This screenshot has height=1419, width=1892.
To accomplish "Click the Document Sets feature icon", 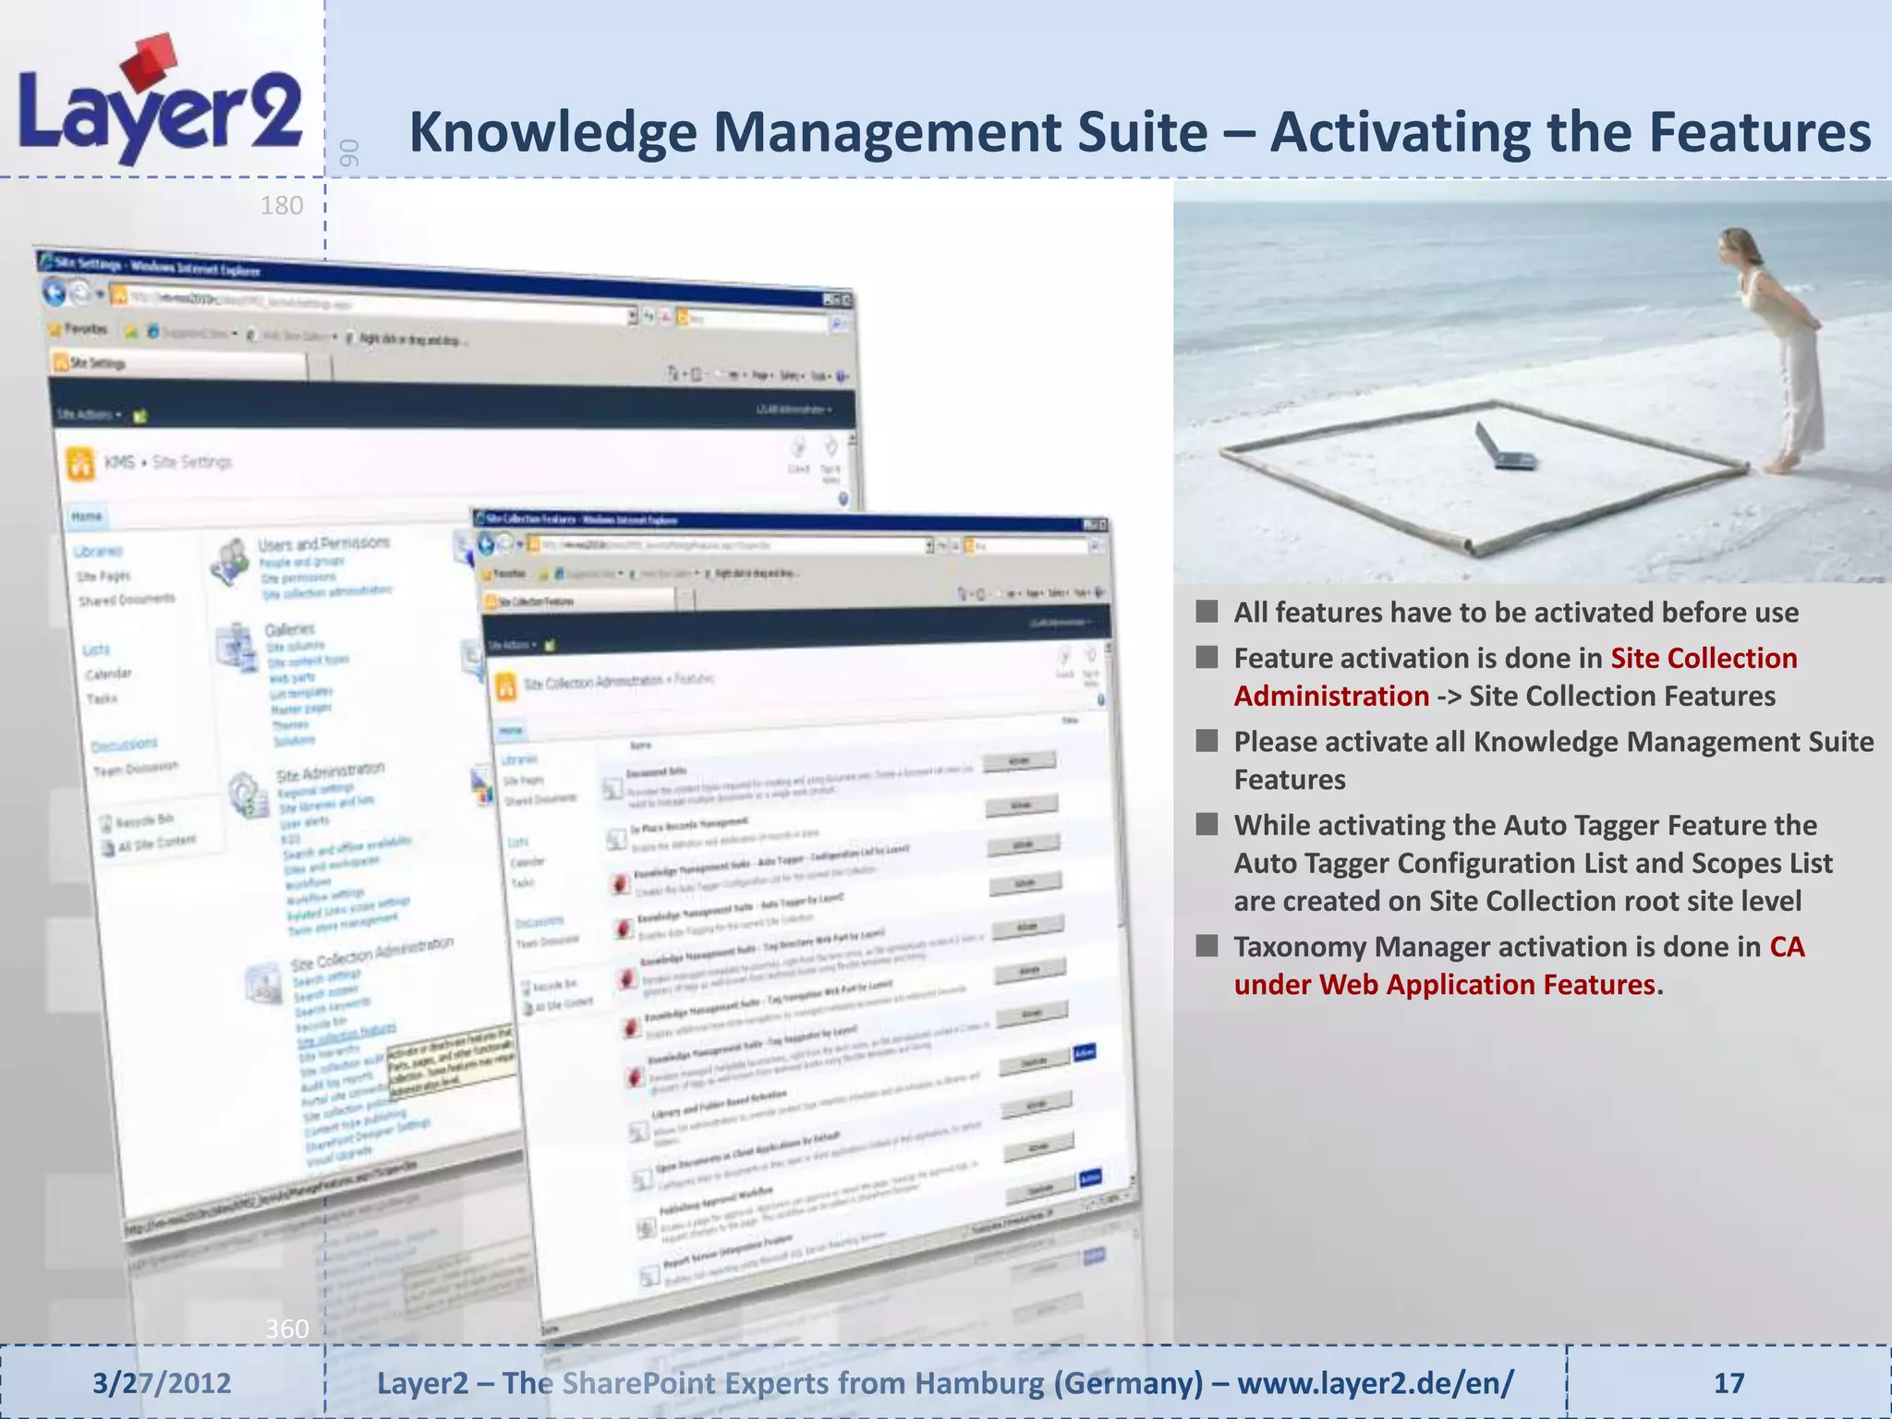I will point(611,788).
